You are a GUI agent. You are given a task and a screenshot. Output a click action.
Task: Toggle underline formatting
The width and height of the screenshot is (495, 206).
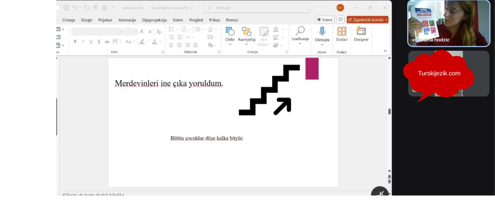(91, 42)
